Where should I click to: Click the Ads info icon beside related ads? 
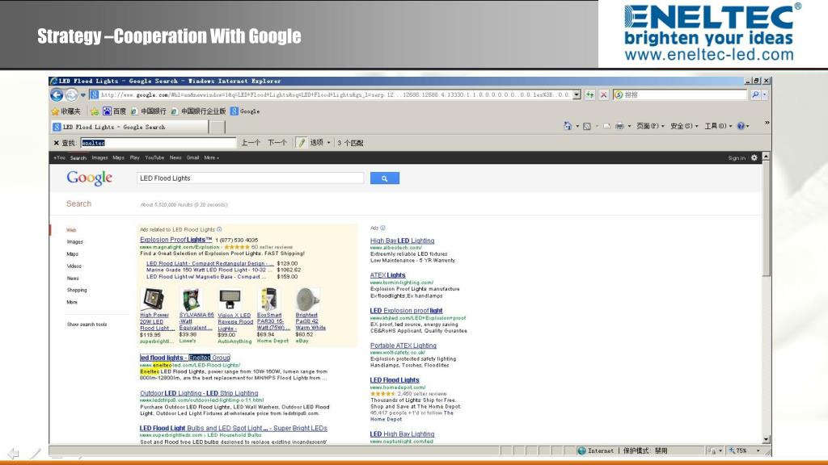point(219,229)
